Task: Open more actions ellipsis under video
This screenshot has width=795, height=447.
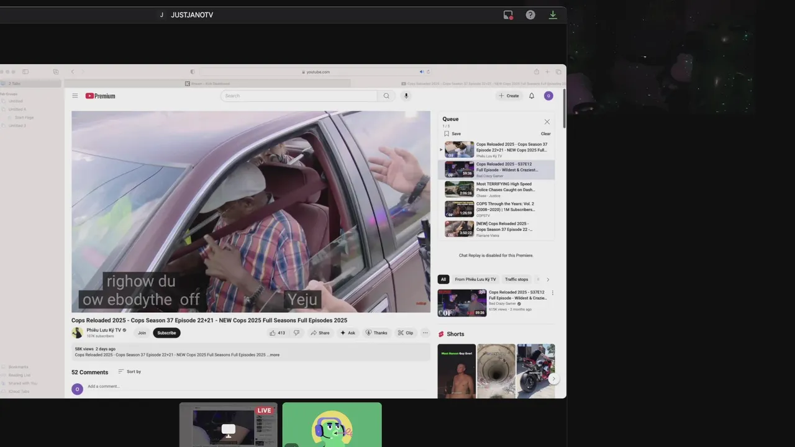Action: tap(425, 333)
